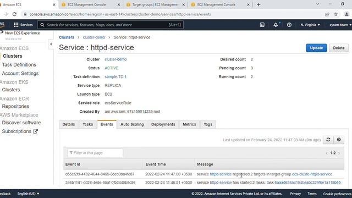This screenshot has height=198, width=352.
Task: Bookmark this page with the star
Action: coord(336,14)
